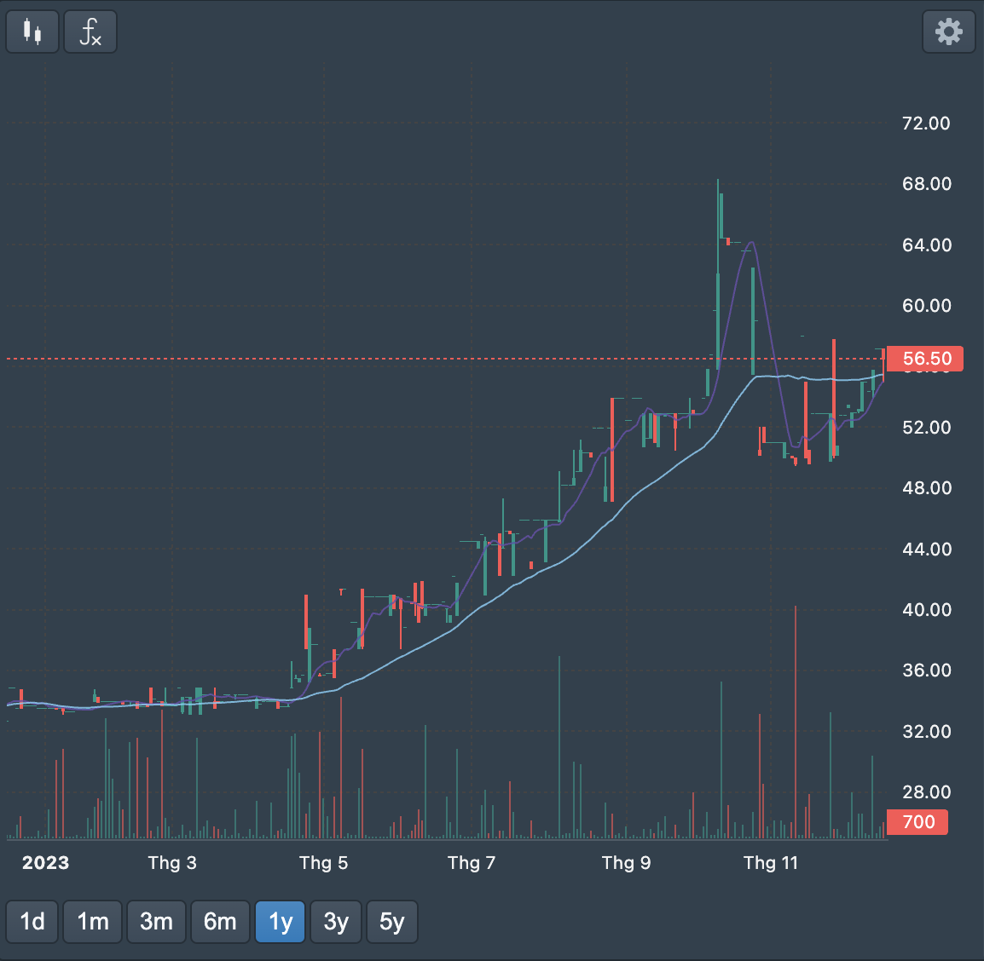Select the 1m time range
The height and width of the screenshot is (961, 984).
93,922
